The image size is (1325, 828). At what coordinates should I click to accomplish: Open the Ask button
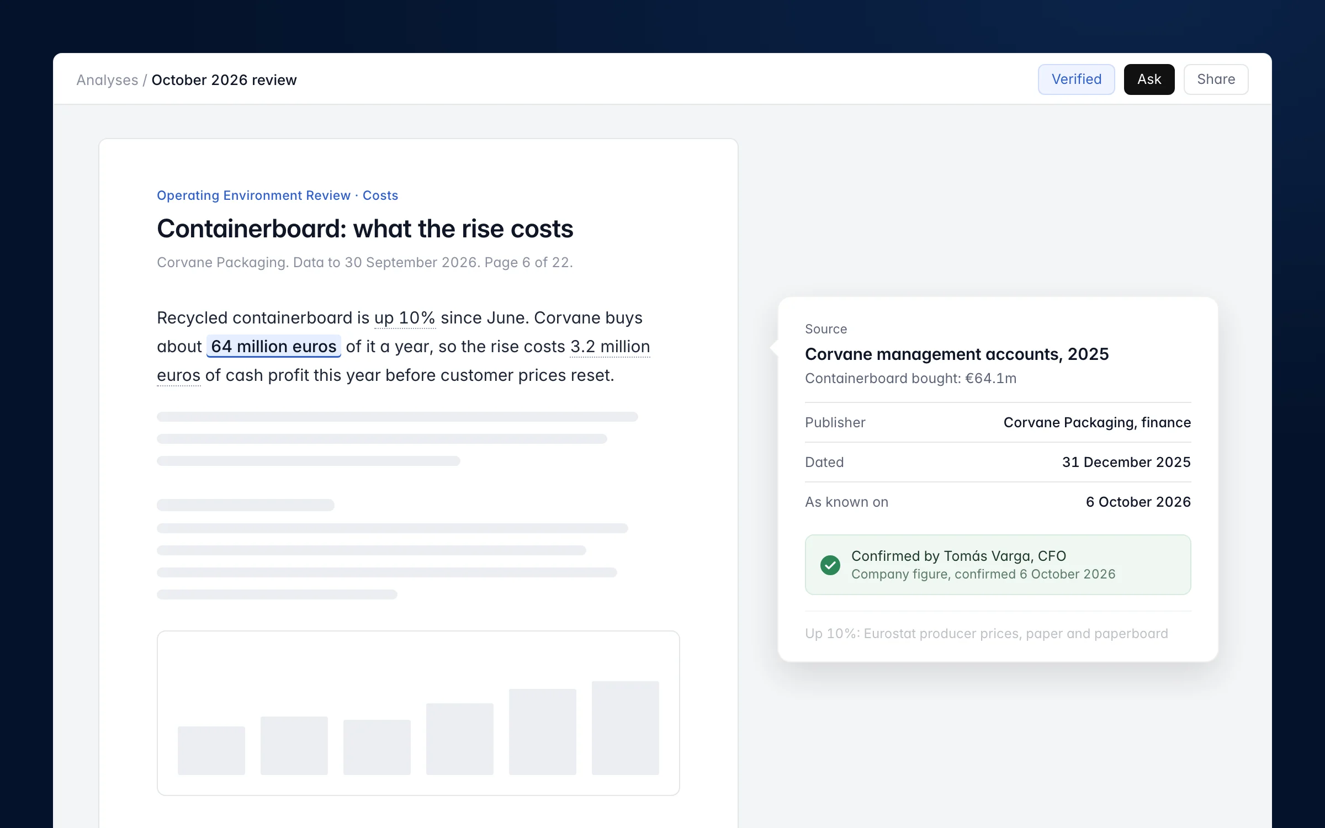[1149, 79]
